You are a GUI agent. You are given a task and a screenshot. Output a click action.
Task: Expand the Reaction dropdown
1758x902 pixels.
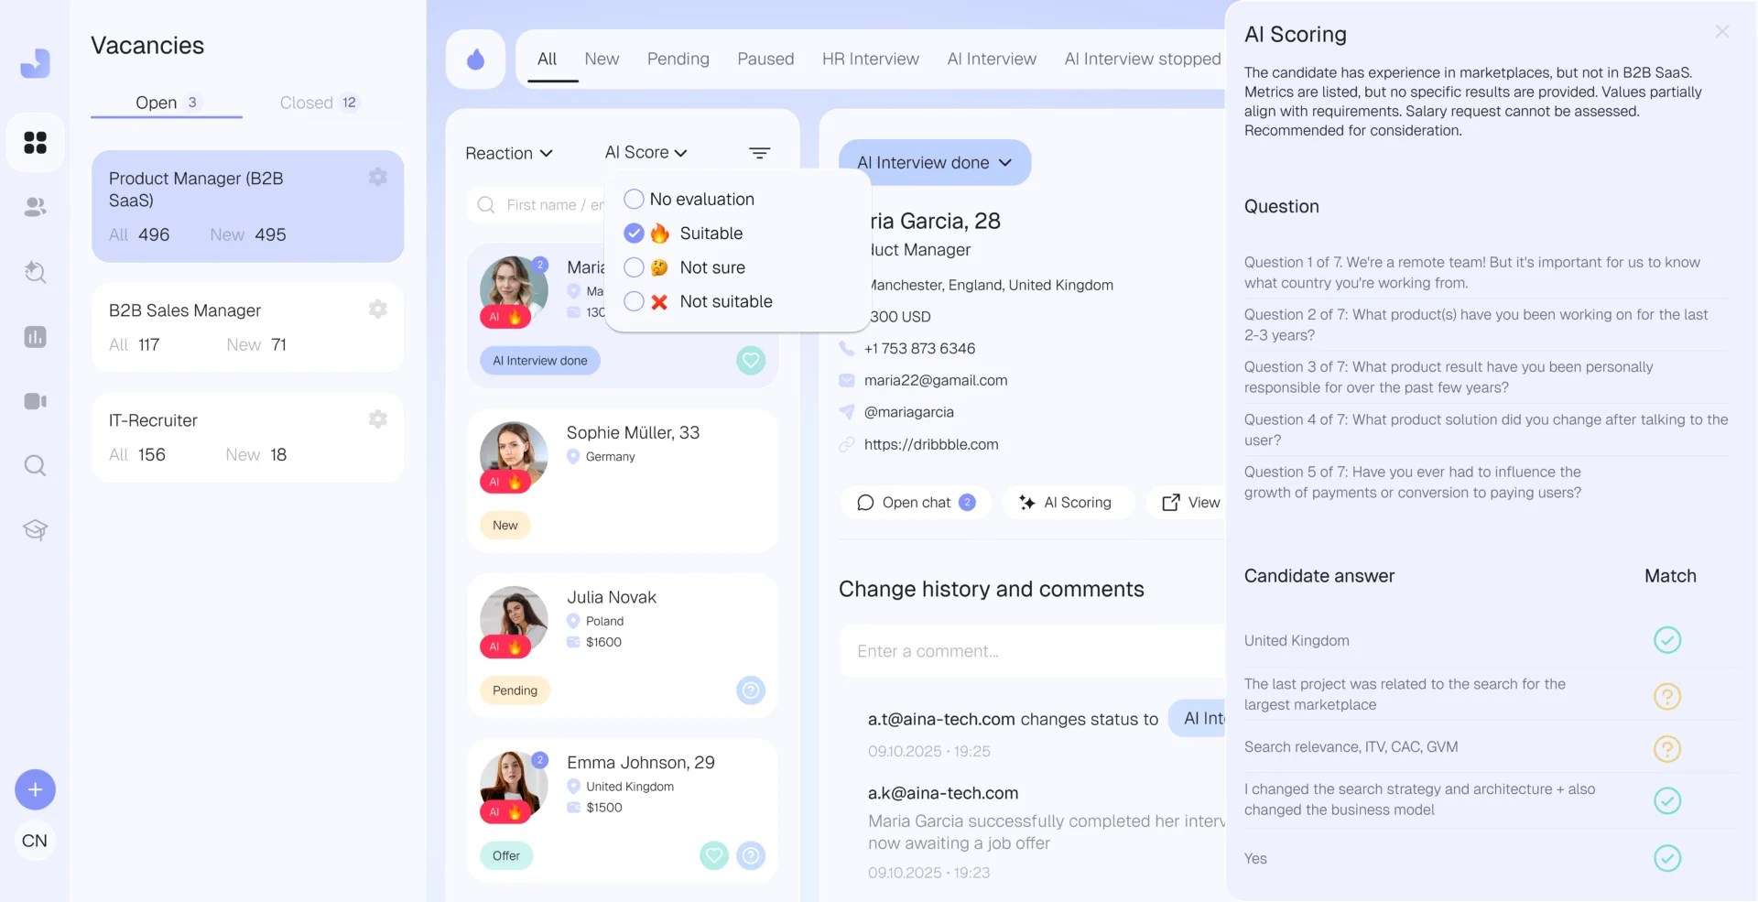pyautogui.click(x=509, y=153)
